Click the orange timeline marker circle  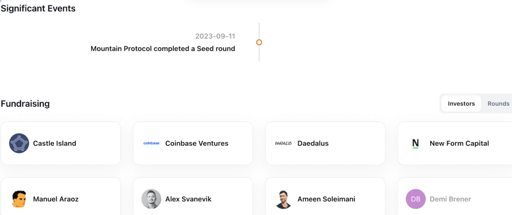click(x=259, y=42)
